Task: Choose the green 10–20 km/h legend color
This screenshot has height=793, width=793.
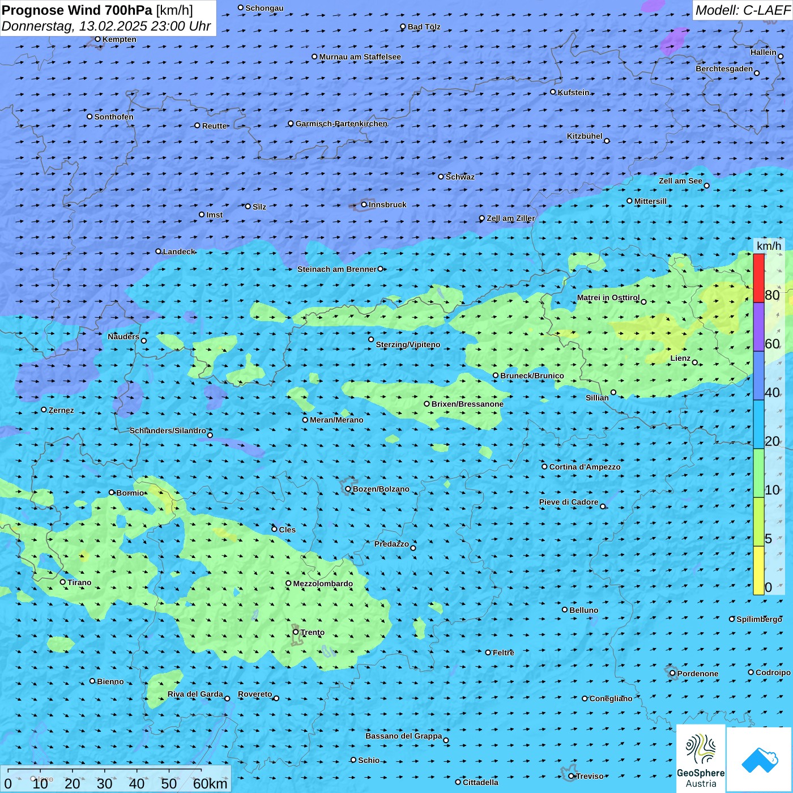Action: coord(758,474)
